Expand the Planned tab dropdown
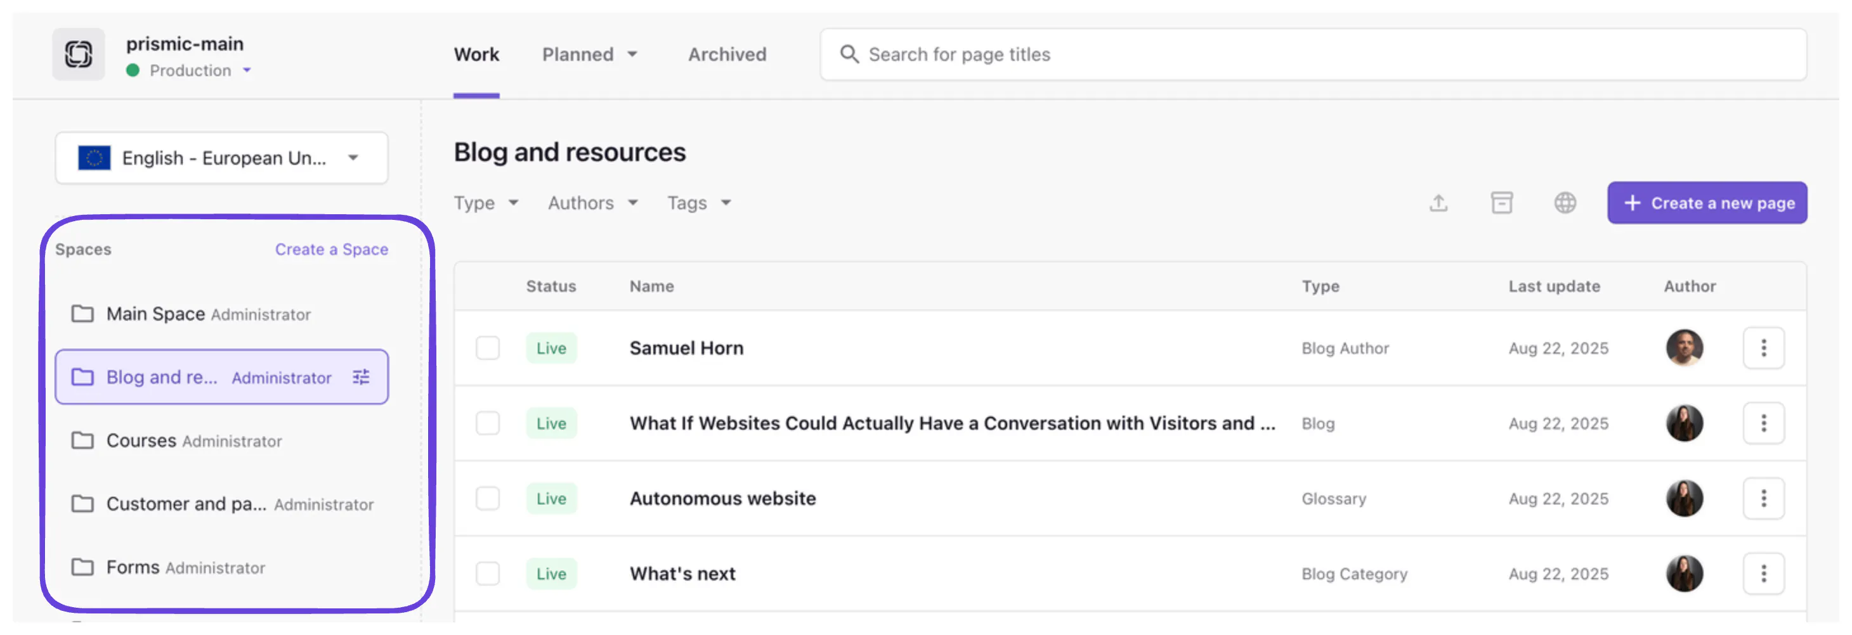This screenshot has height=635, width=1852. pos(590,55)
